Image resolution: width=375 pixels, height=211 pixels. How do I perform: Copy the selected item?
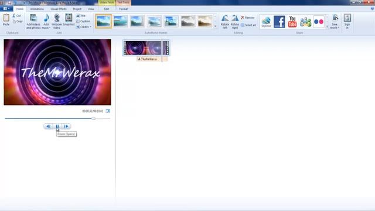click(18, 21)
